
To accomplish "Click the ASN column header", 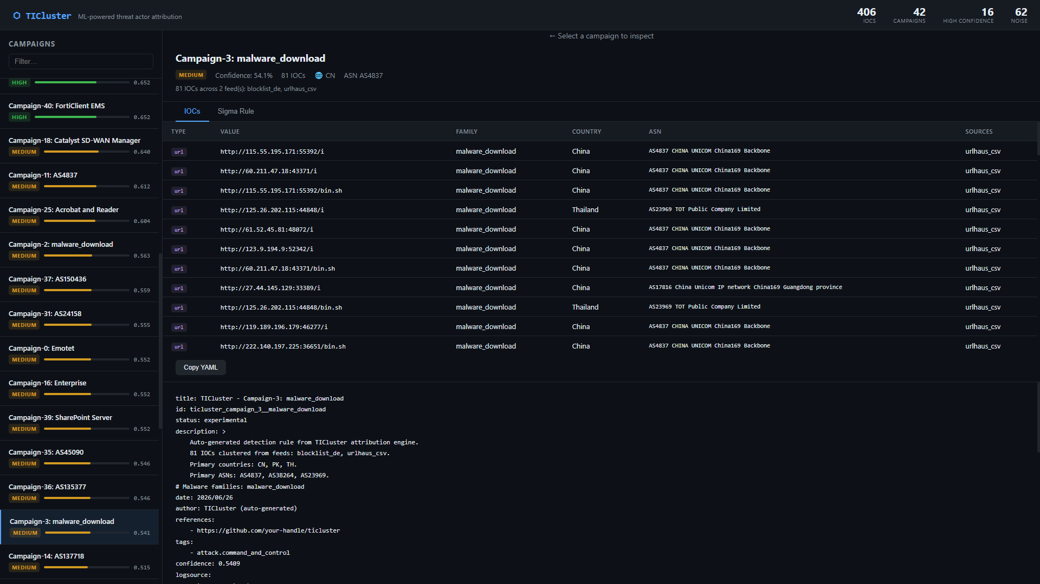I will pos(655,132).
